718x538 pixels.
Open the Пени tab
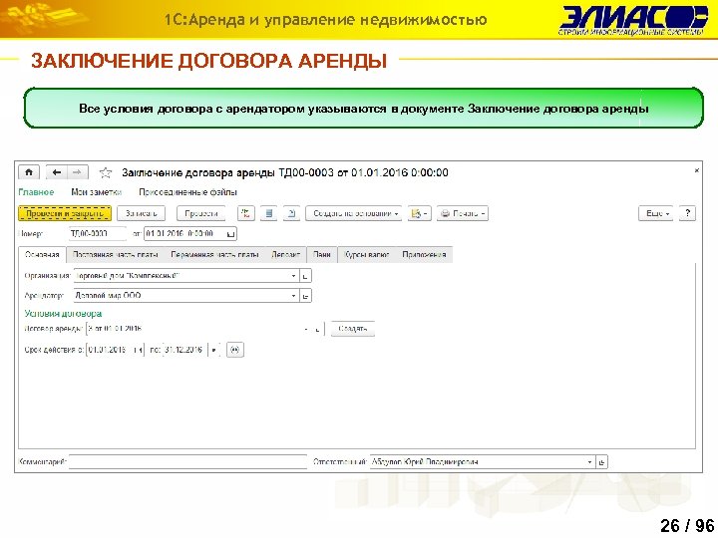(322, 254)
